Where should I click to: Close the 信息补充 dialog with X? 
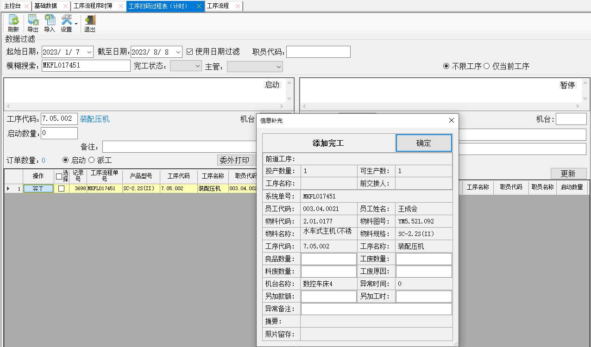[x=452, y=121]
